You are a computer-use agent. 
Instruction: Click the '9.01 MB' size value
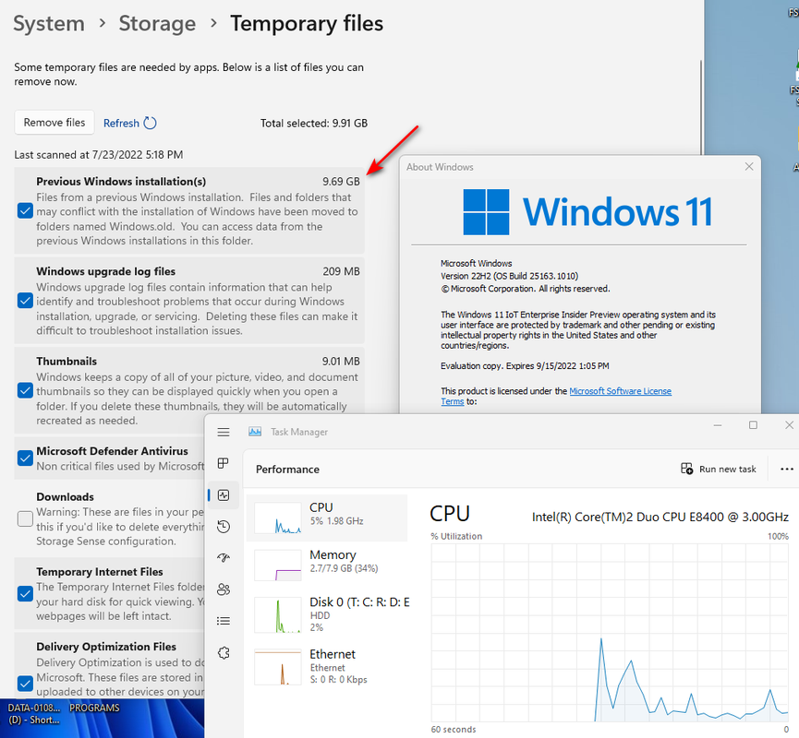pyautogui.click(x=341, y=362)
